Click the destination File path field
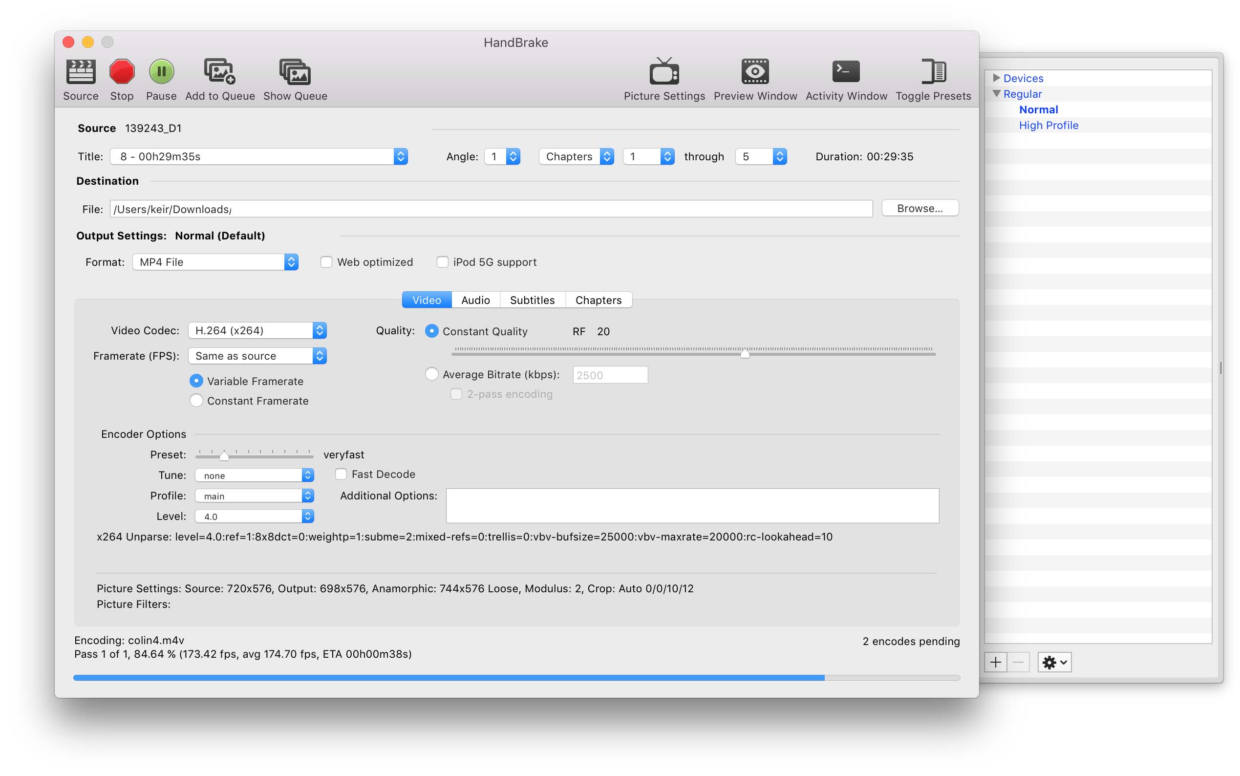 tap(491, 209)
